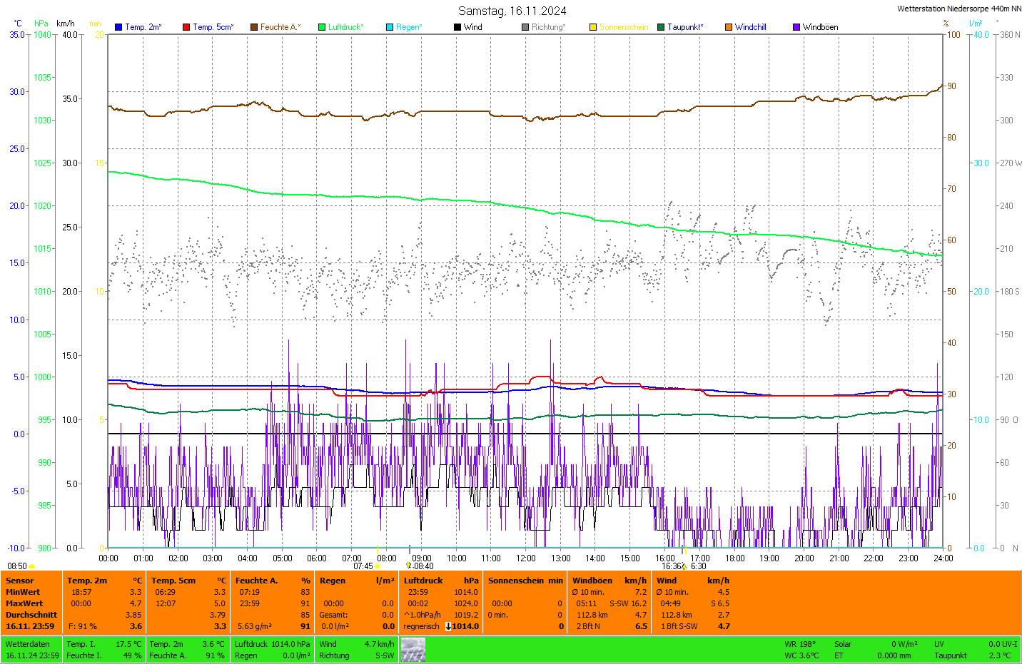This screenshot has width=1022, height=664.
Task: Select the Windchill legend label
Action: 750,27
